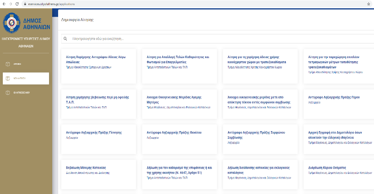Click the ΑΡΧΙΚΗ box icon in sidebar
The height and width of the screenshot is (194, 374).
pos(8,64)
